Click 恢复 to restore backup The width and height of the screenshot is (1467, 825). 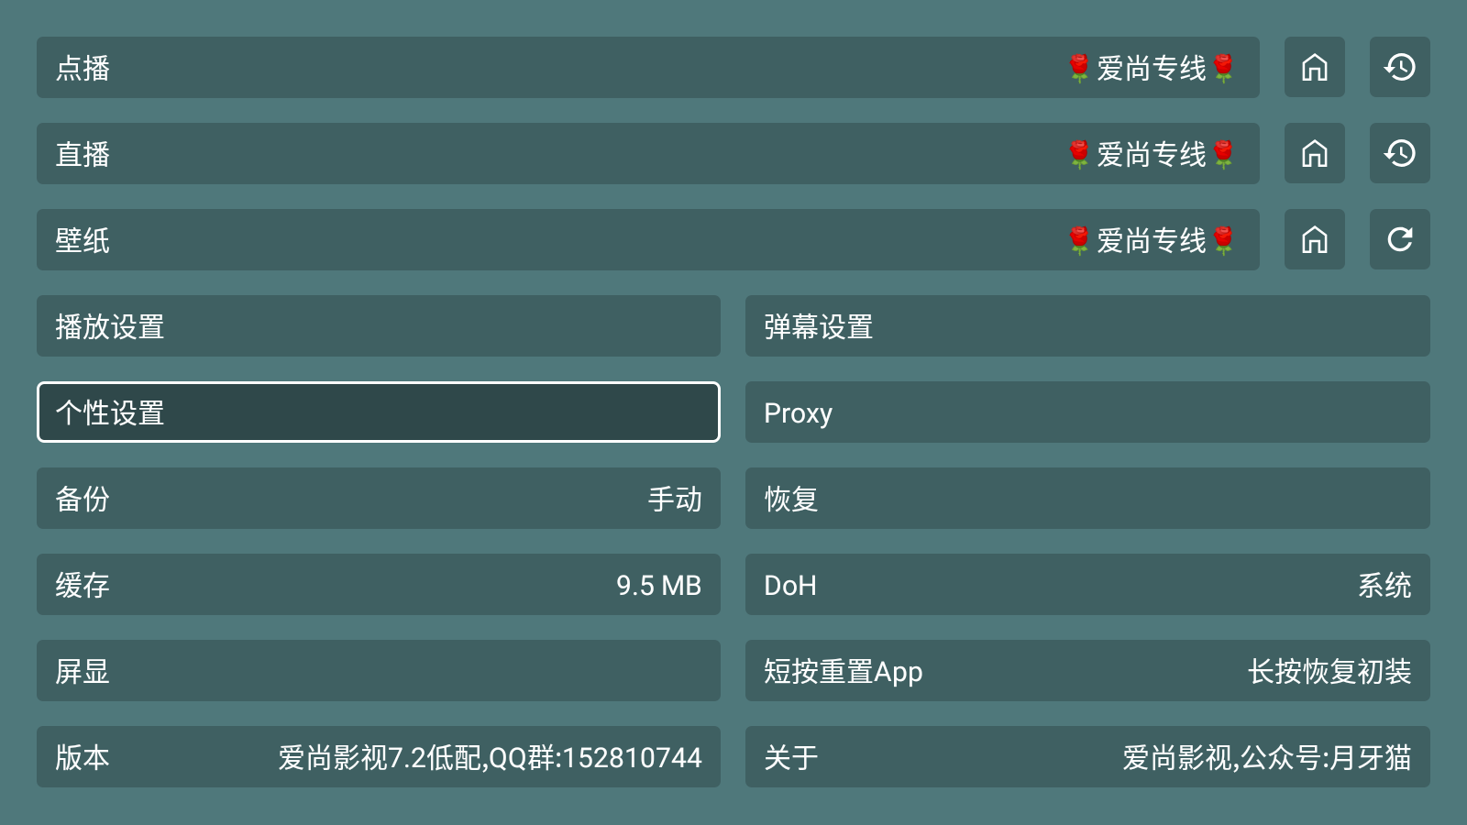pos(1087,498)
